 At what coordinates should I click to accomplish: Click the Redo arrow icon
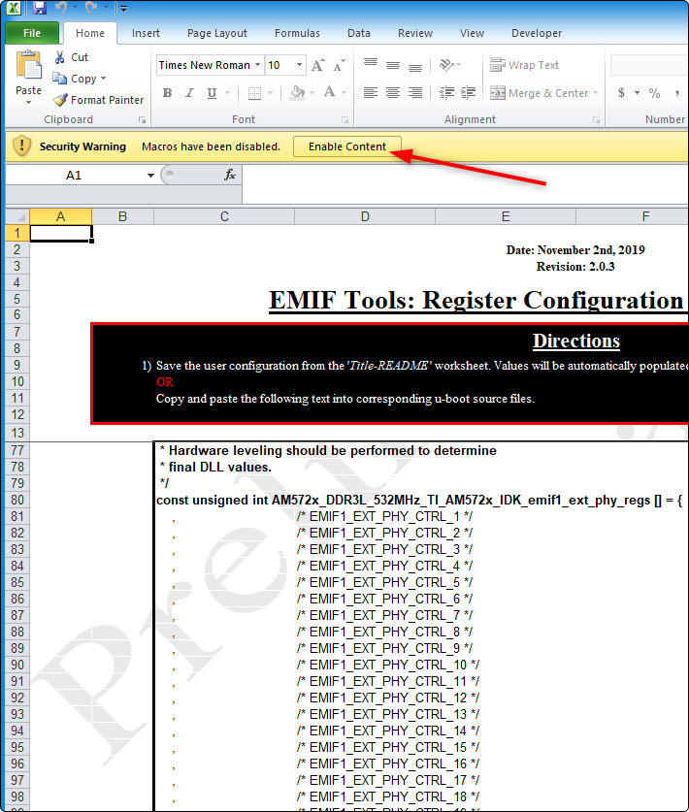(x=91, y=7)
